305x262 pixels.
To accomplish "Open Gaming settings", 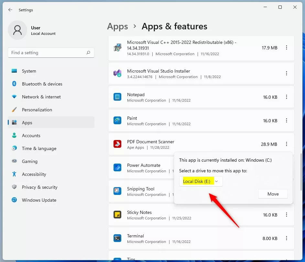I will coord(51,161).
